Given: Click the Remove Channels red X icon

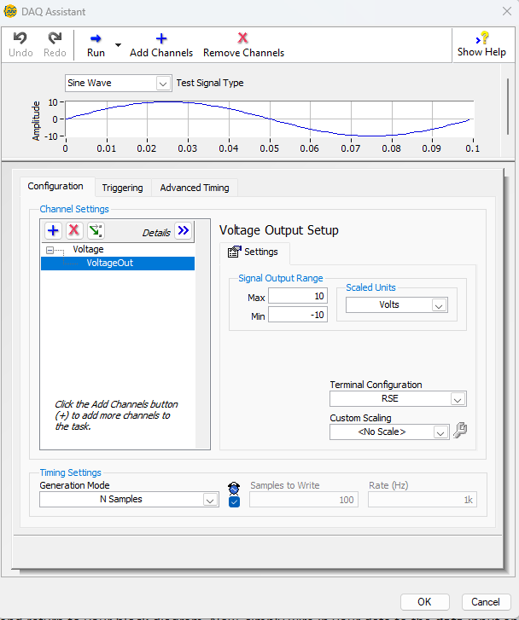Looking at the screenshot, I should click(x=243, y=39).
